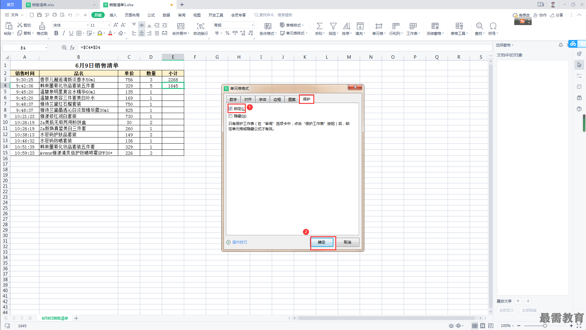This screenshot has width=586, height=330.
Task: Toggle underline formatting icon
Action: click(x=71, y=33)
